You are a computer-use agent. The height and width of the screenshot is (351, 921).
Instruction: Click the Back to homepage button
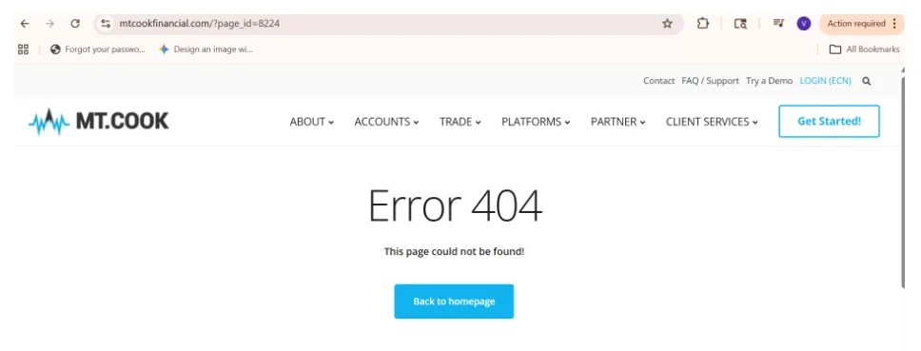pos(454,302)
